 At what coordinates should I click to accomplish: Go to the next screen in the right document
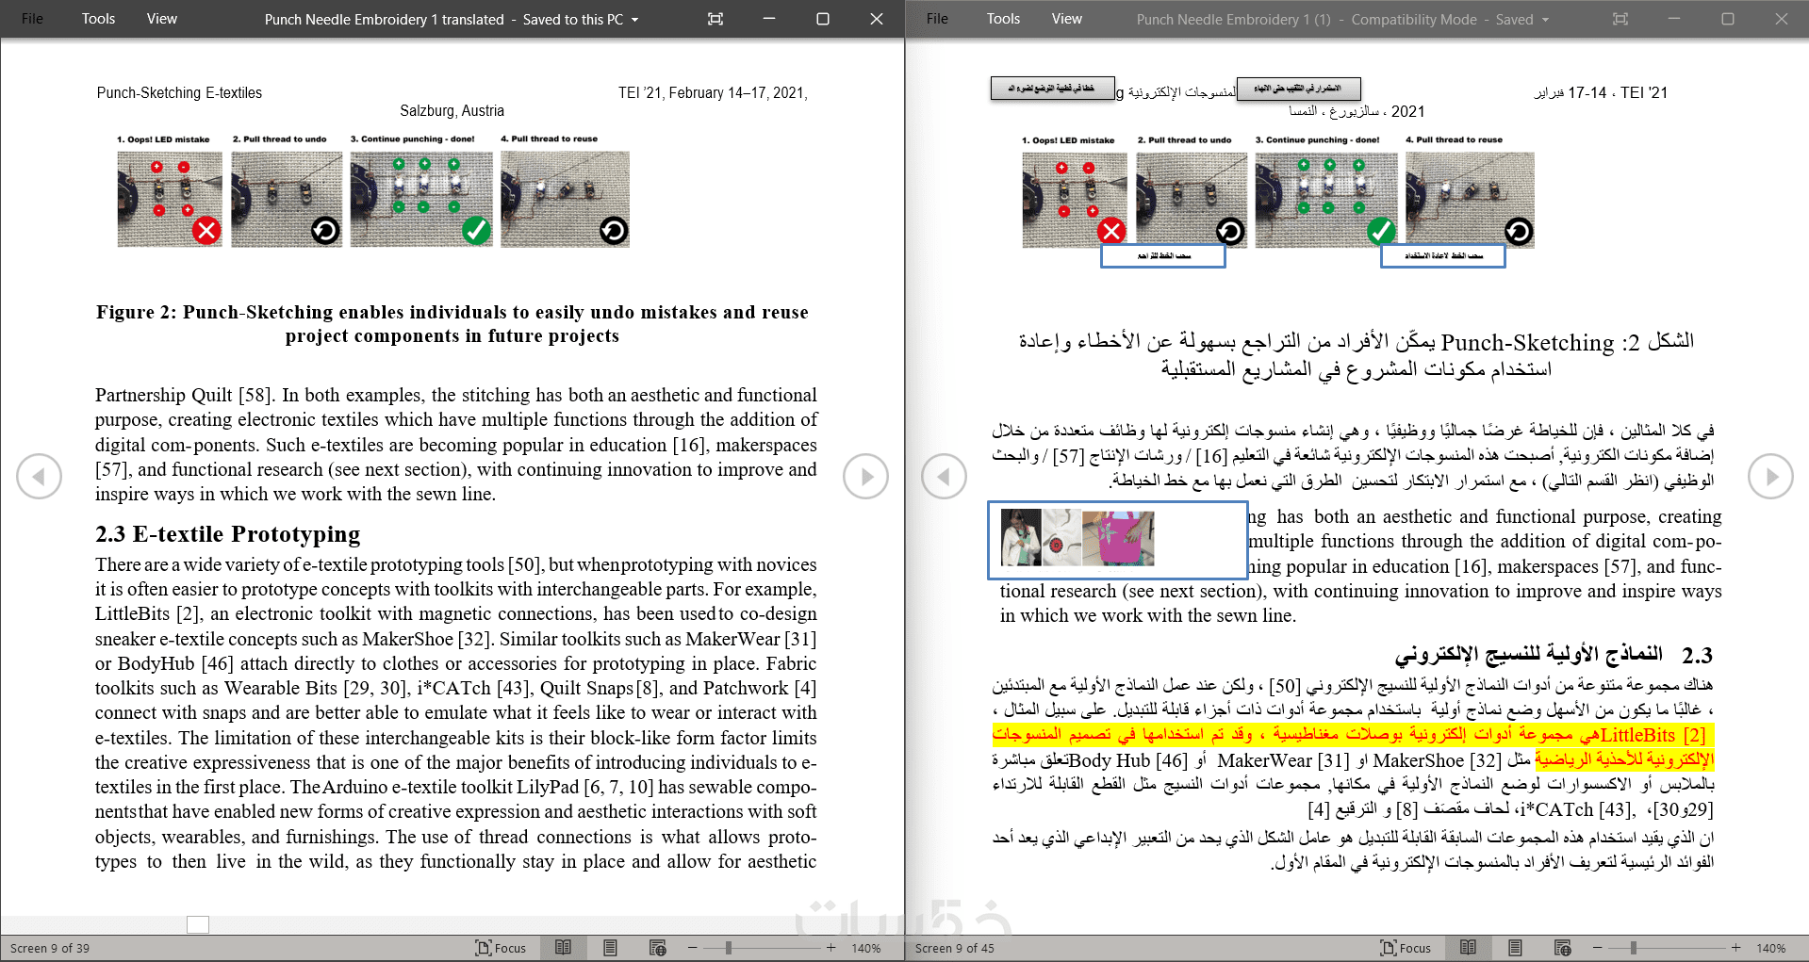pyautogui.click(x=1770, y=477)
